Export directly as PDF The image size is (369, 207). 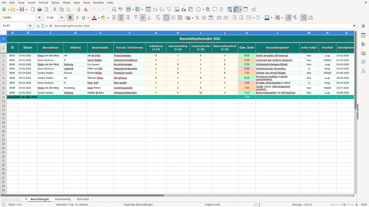33,10
